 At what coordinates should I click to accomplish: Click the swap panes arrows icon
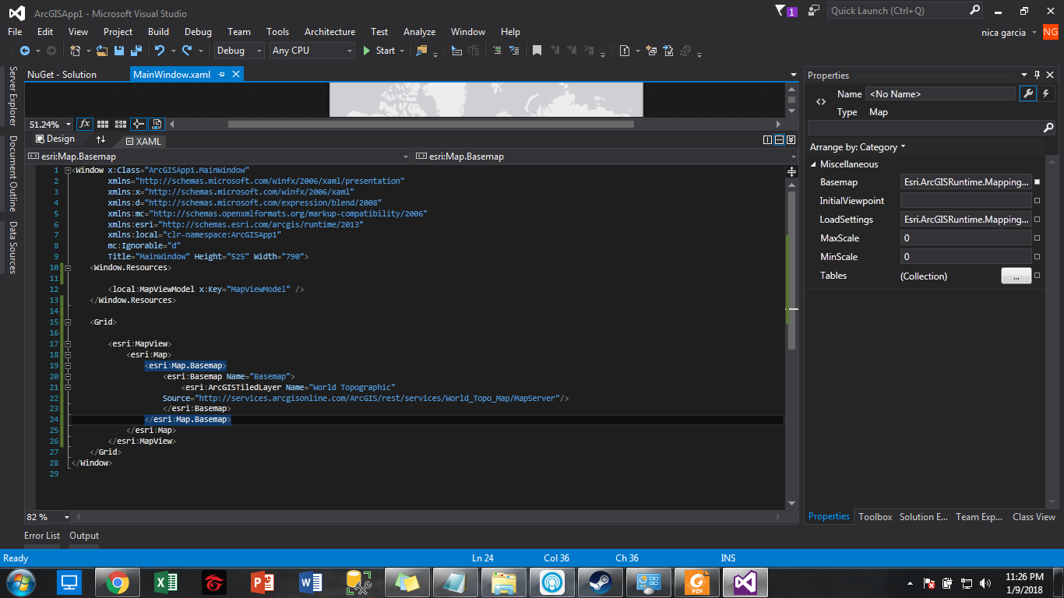click(100, 139)
